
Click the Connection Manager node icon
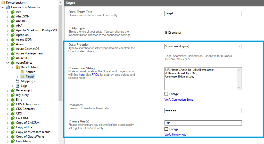click(x=8, y=7)
